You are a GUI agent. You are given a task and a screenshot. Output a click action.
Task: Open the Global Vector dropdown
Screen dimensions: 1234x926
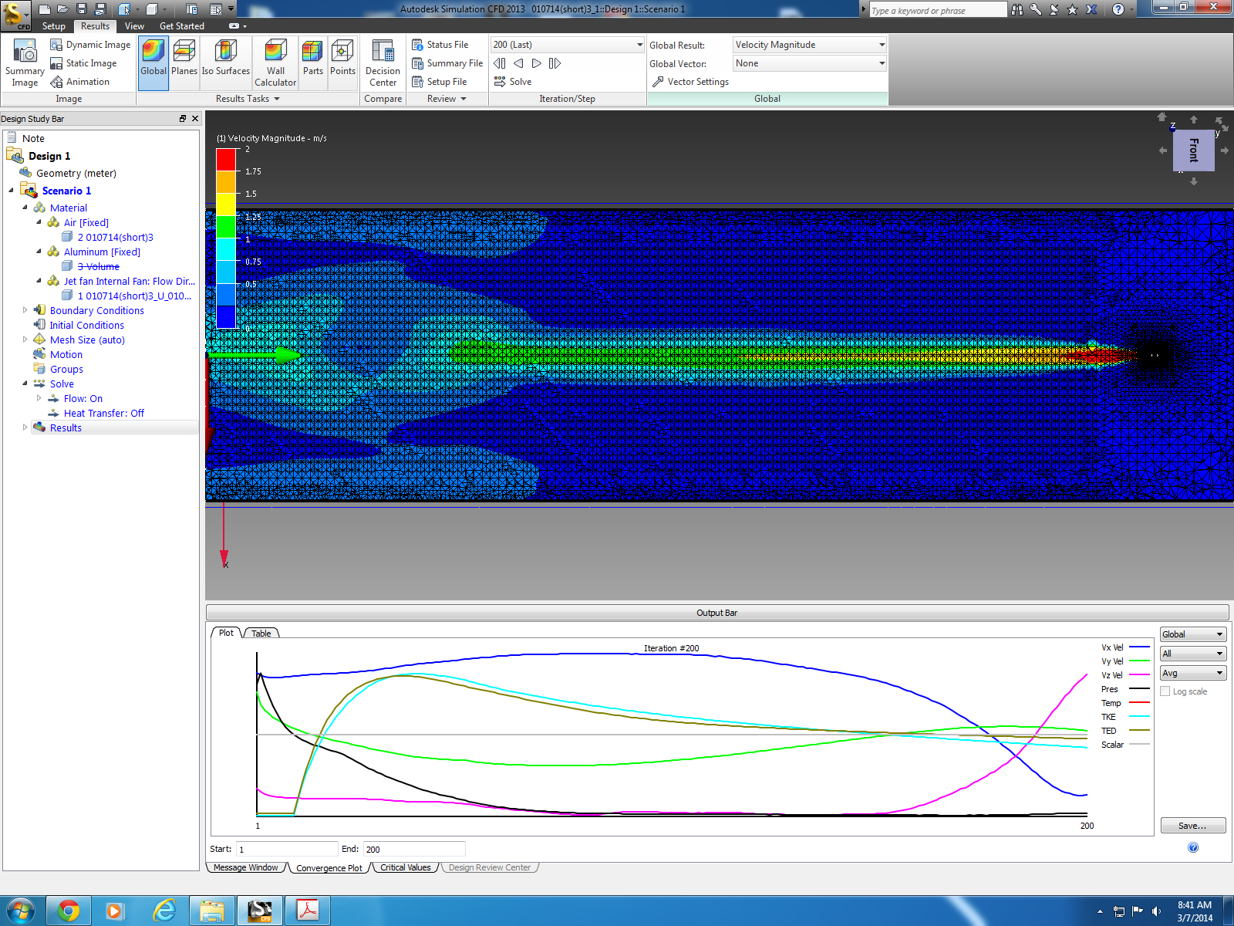point(809,63)
